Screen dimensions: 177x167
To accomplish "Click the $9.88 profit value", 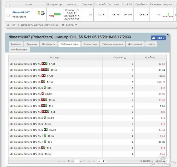I will [x=162, y=142].
